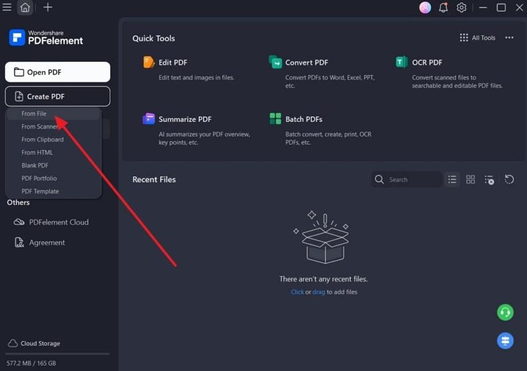Click 'Convert PDFs to Word, Excel, PPT' description
Screen dimensions: 527x371
(330, 81)
